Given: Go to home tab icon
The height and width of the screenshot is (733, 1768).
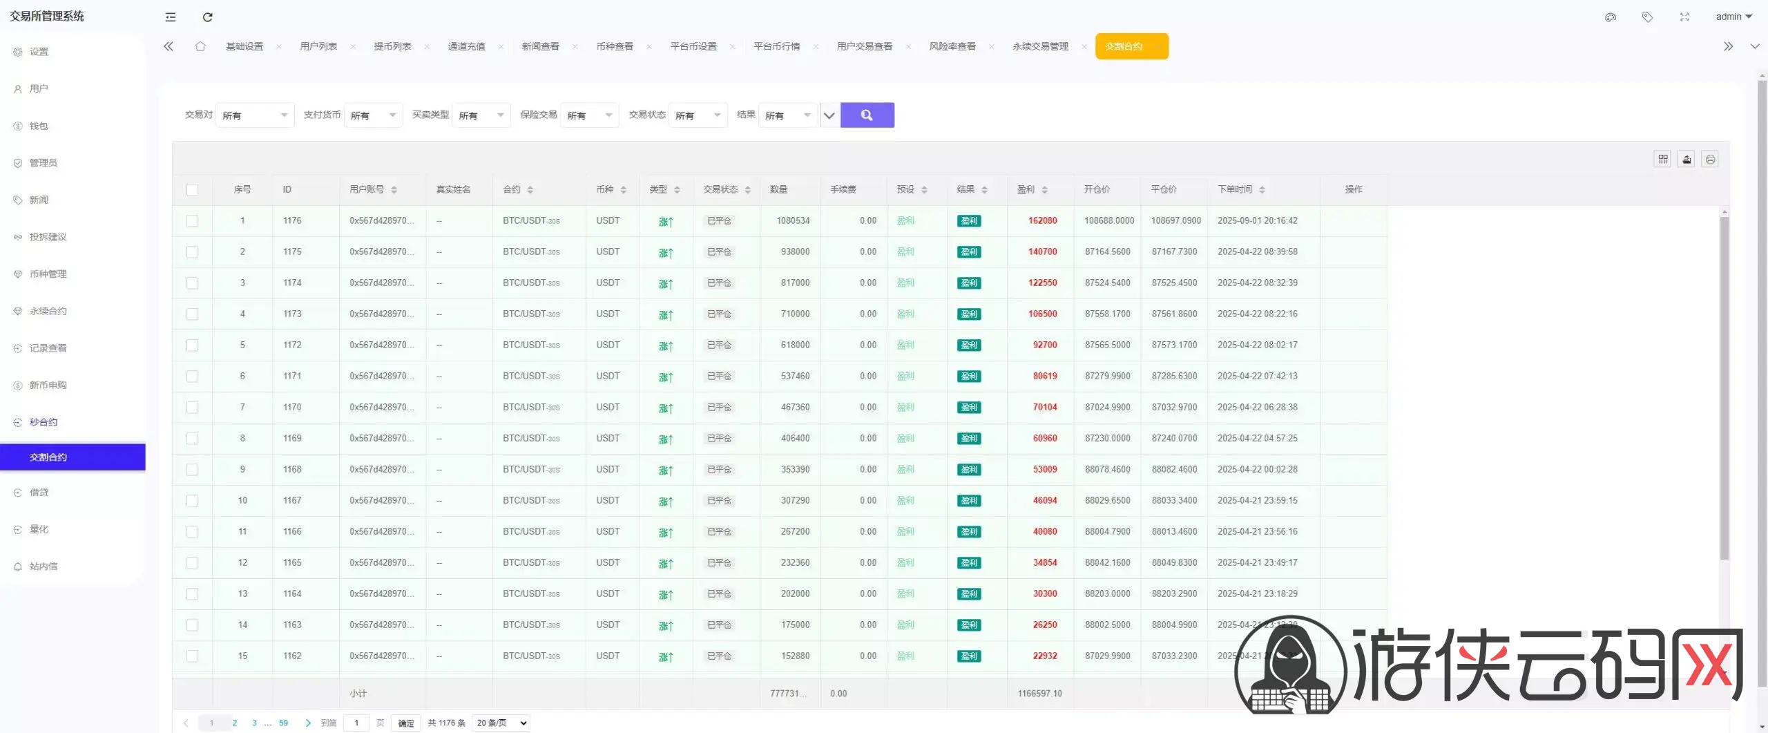Looking at the screenshot, I should [x=200, y=46].
